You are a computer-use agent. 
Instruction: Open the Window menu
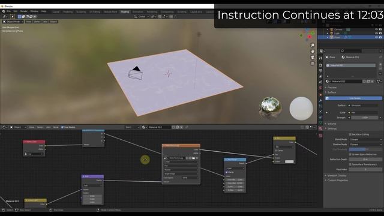[x=34, y=11]
